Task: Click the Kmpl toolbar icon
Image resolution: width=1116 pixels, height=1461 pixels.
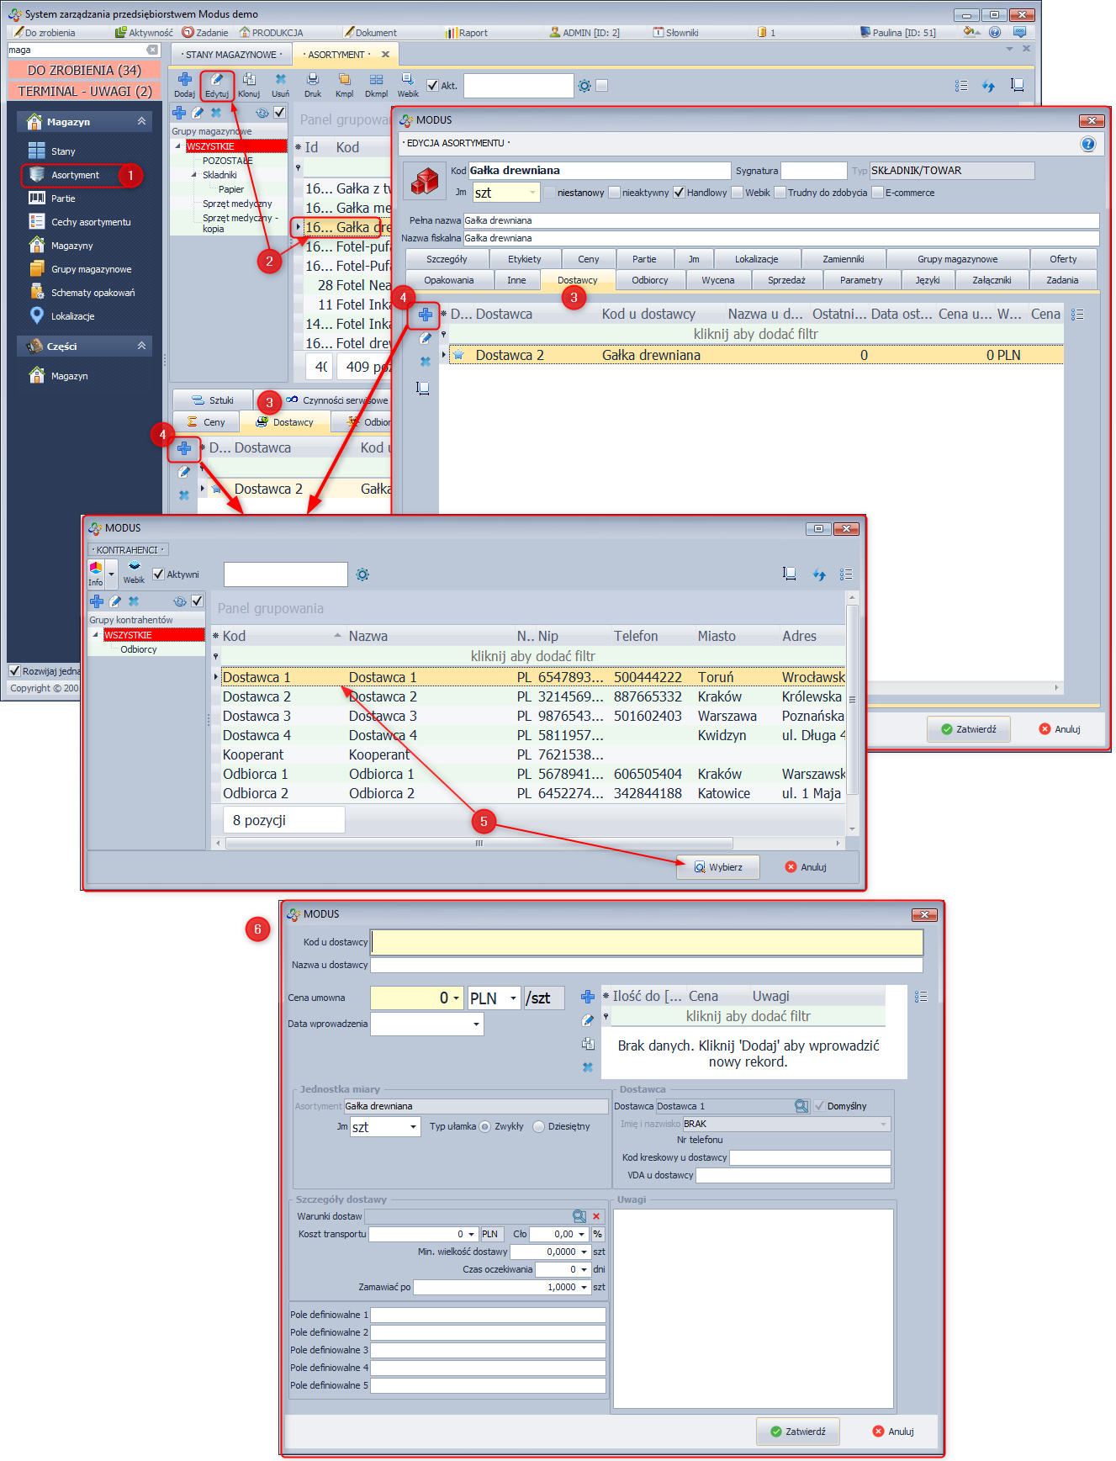Action: (x=344, y=84)
